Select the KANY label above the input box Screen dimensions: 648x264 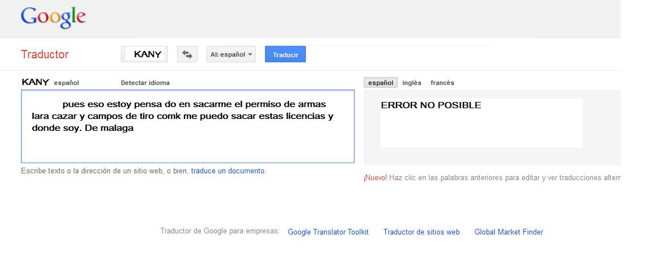(35, 82)
